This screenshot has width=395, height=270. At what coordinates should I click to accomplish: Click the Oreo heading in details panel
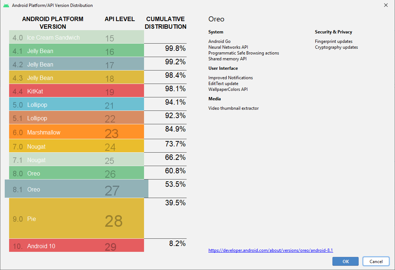(216, 19)
